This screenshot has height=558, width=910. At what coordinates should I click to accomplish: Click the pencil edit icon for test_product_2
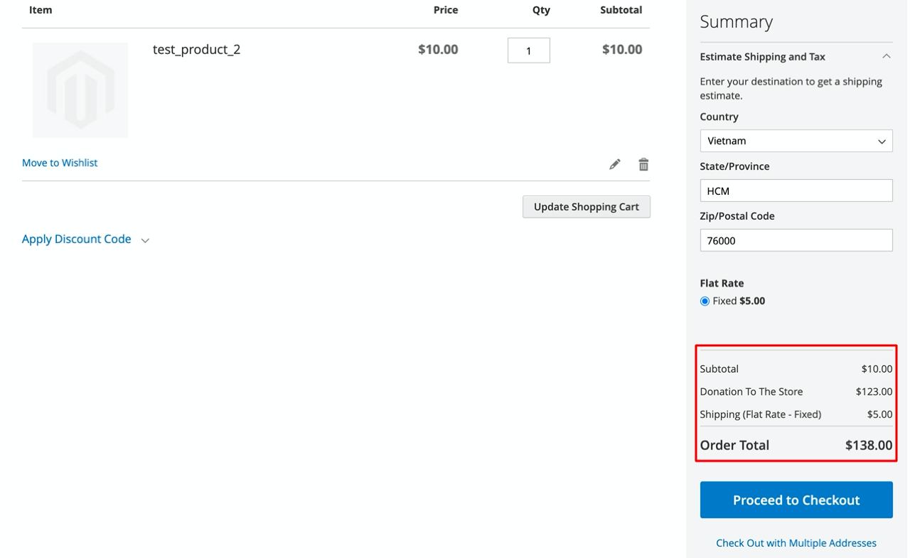click(615, 164)
